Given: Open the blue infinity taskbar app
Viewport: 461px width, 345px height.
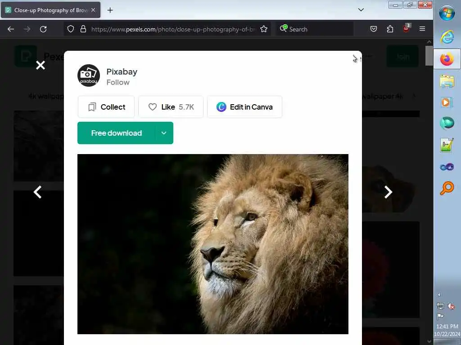Looking at the screenshot, I should point(447,167).
